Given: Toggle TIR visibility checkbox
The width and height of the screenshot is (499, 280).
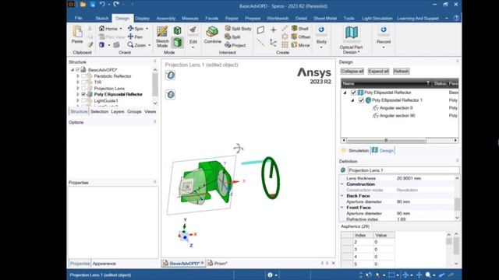Looking at the screenshot, I should click(83, 82).
